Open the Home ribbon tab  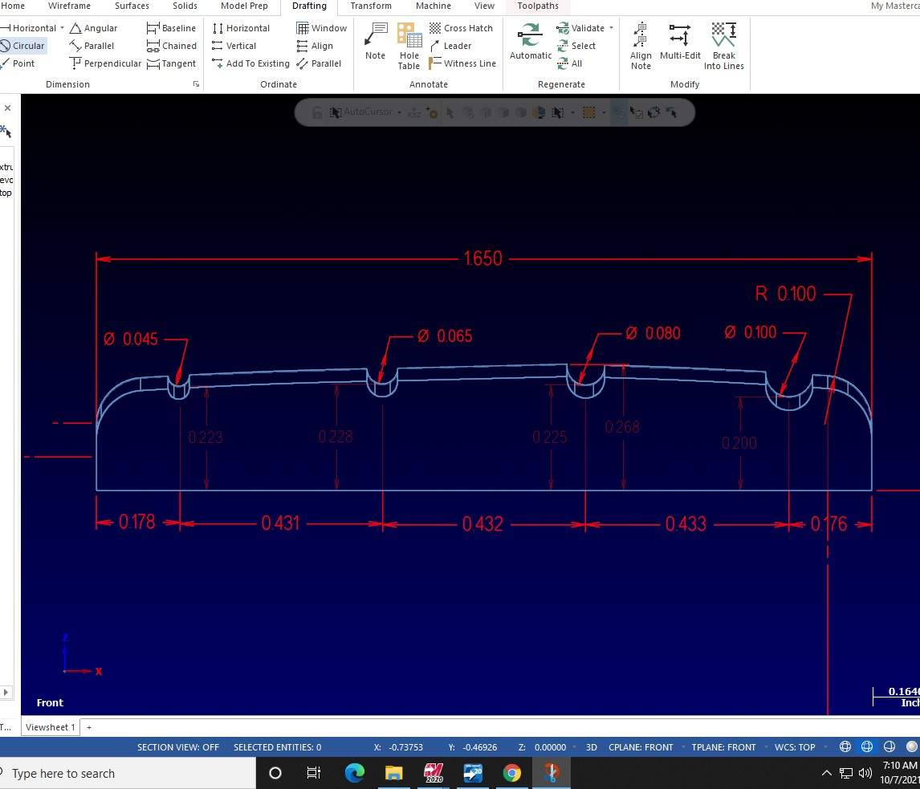point(13,6)
